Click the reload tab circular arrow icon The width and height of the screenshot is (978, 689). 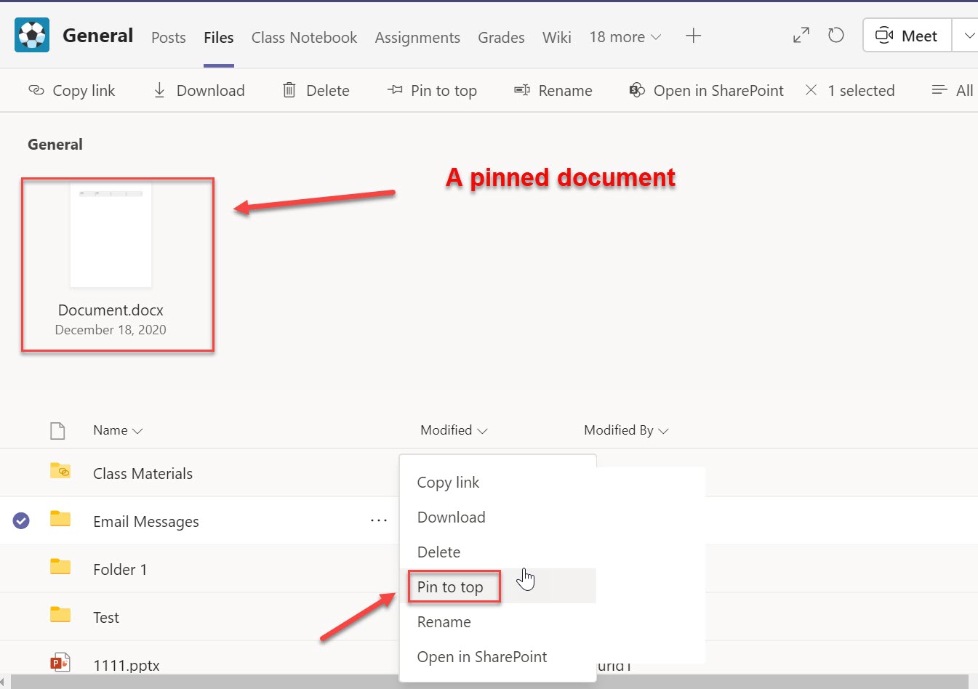click(836, 35)
